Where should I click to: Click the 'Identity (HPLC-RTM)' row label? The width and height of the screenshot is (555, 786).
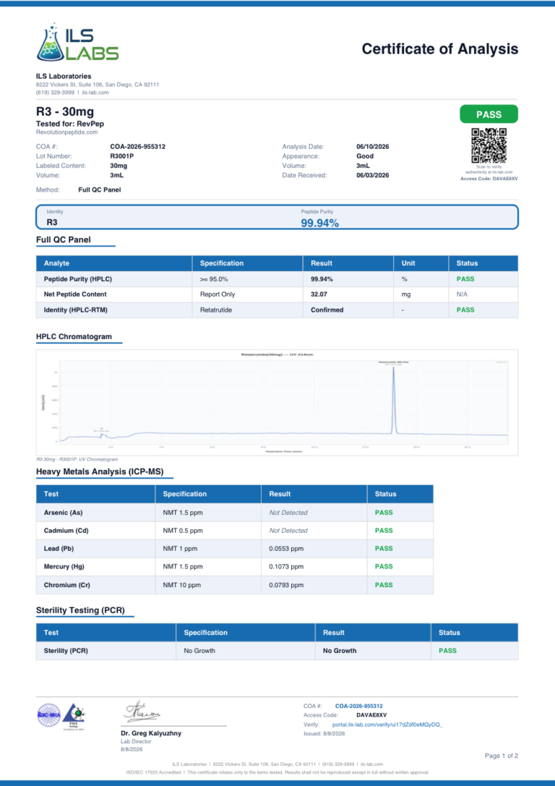(x=76, y=309)
